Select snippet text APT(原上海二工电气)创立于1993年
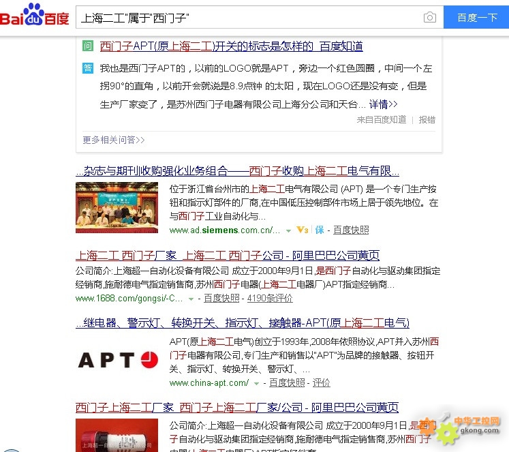The image size is (509, 452). [x=240, y=342]
